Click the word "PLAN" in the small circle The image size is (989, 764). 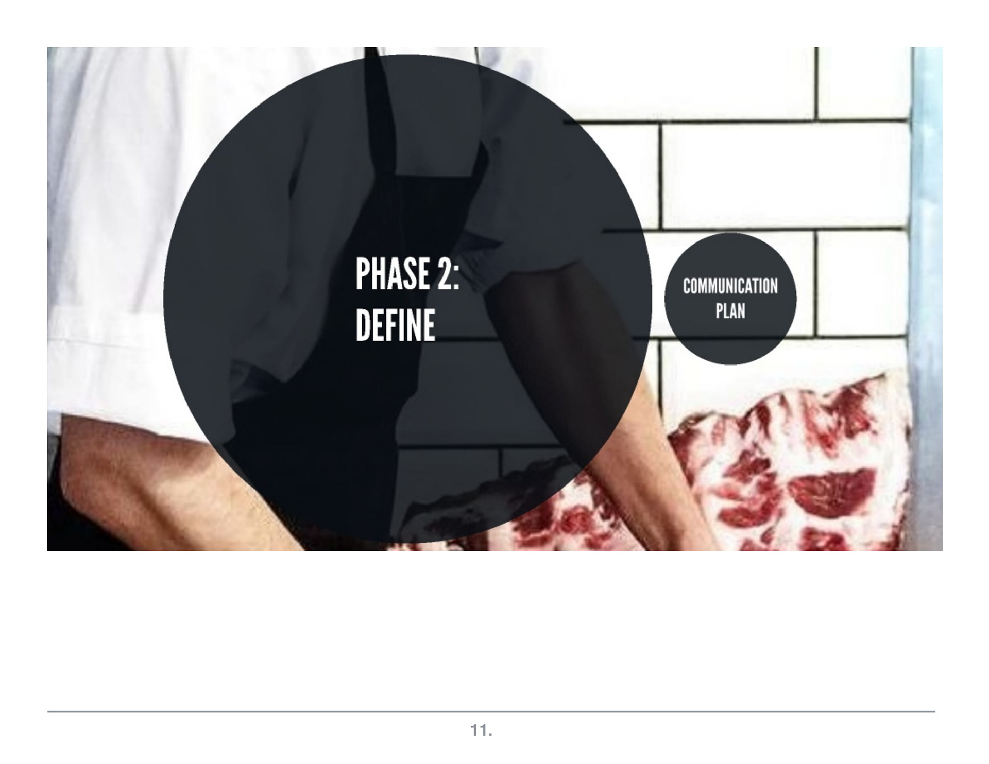[730, 311]
